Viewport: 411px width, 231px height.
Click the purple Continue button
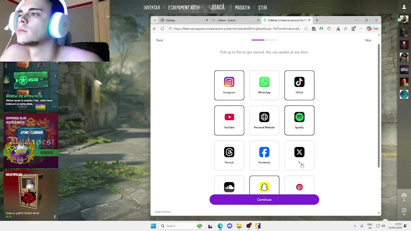pos(264,200)
